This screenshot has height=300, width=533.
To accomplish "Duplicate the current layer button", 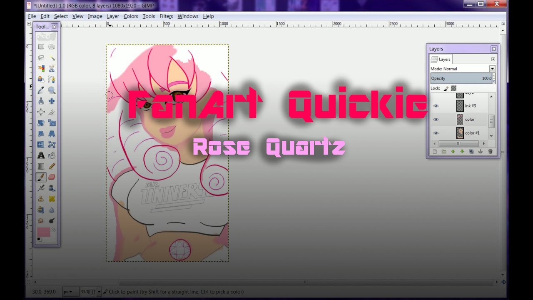I will [471, 152].
